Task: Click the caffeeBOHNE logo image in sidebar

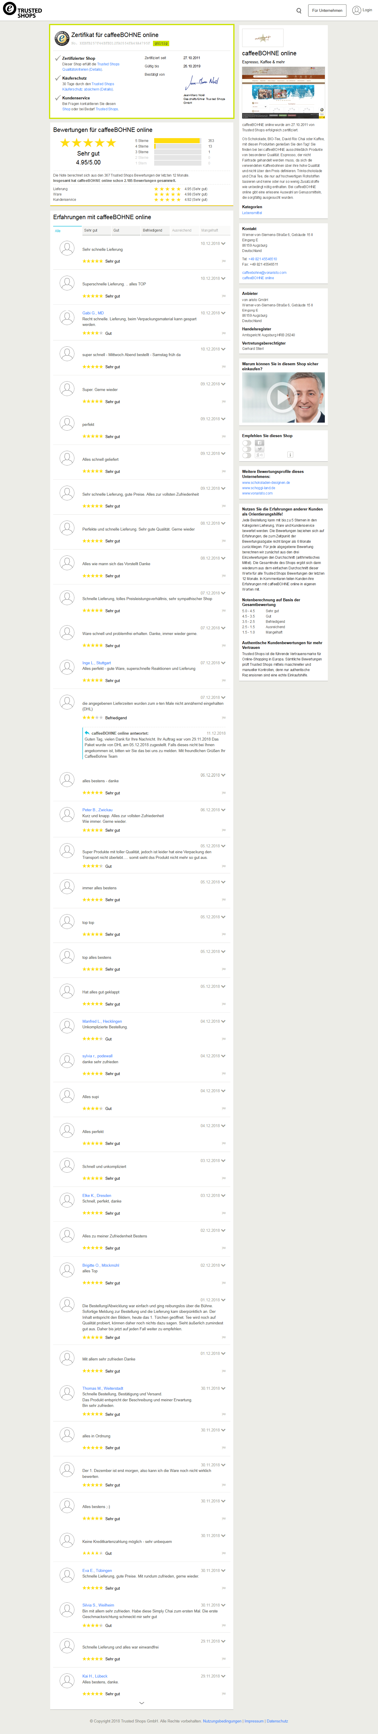Action: point(262,38)
